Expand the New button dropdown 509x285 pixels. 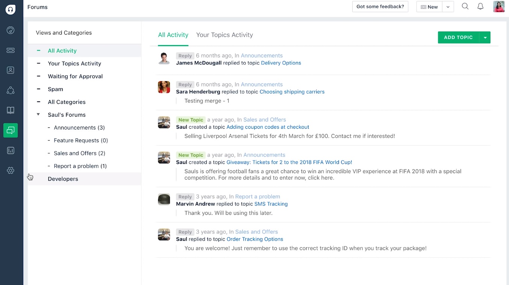447,6
